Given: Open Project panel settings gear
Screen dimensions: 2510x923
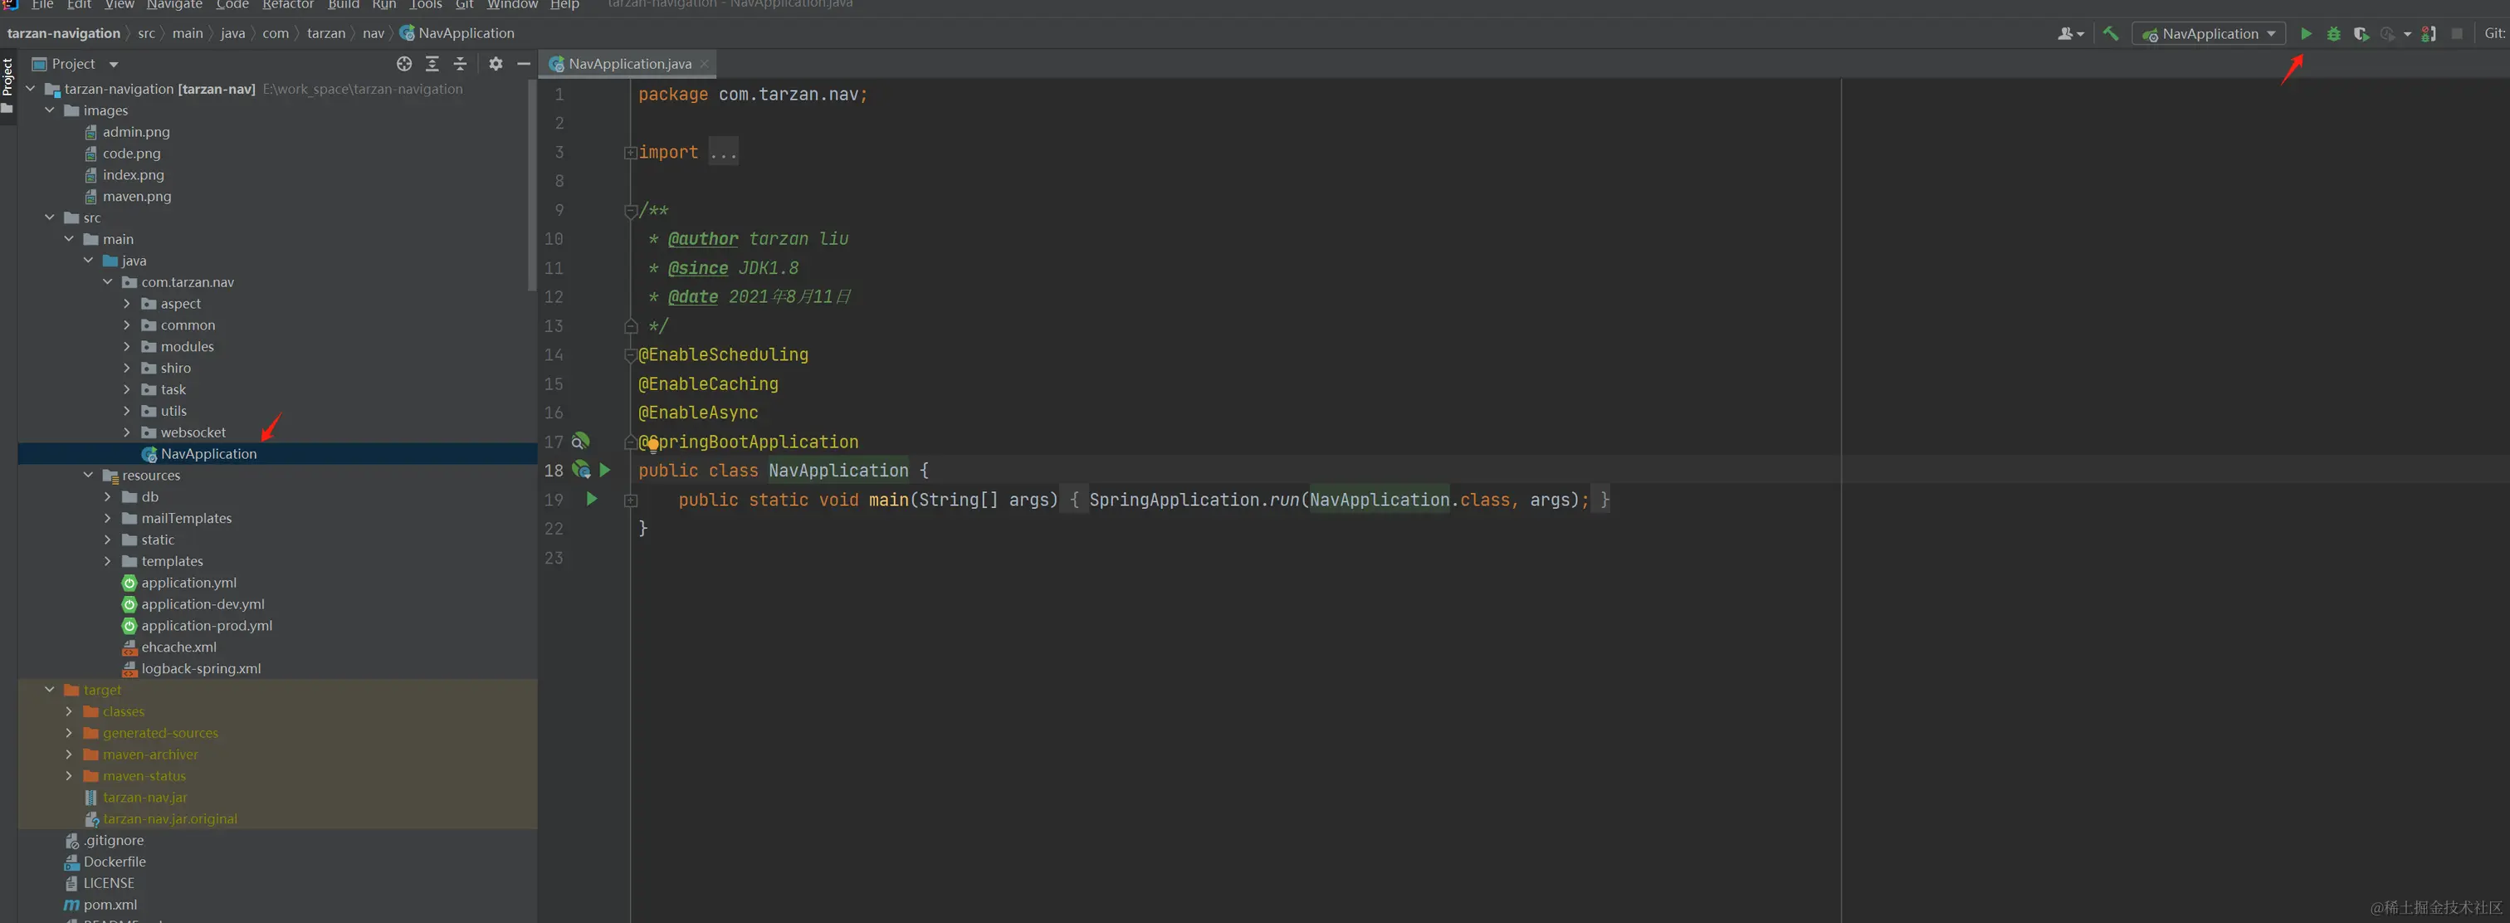Looking at the screenshot, I should [x=495, y=63].
